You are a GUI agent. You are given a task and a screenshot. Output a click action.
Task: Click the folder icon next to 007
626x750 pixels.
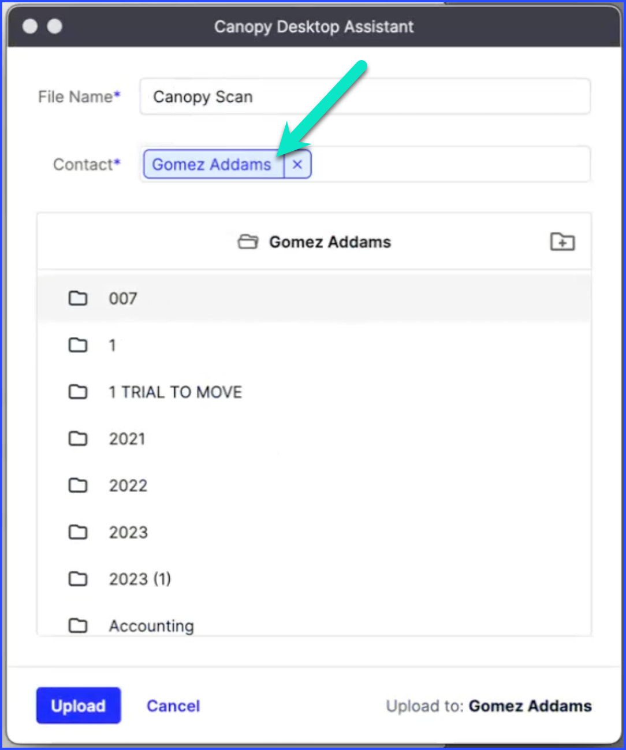[78, 298]
